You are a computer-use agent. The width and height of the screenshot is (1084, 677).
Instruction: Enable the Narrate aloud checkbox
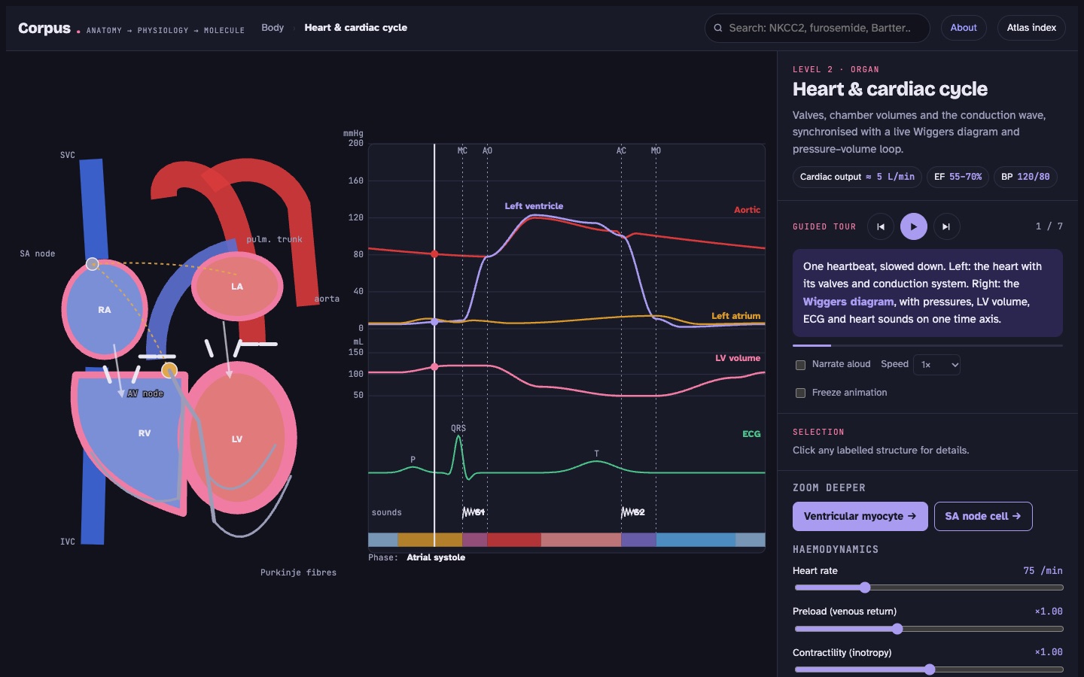pyautogui.click(x=801, y=365)
